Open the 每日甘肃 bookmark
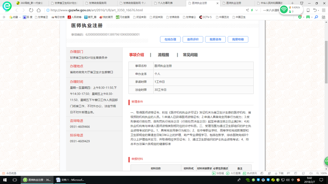 click(58, 17)
